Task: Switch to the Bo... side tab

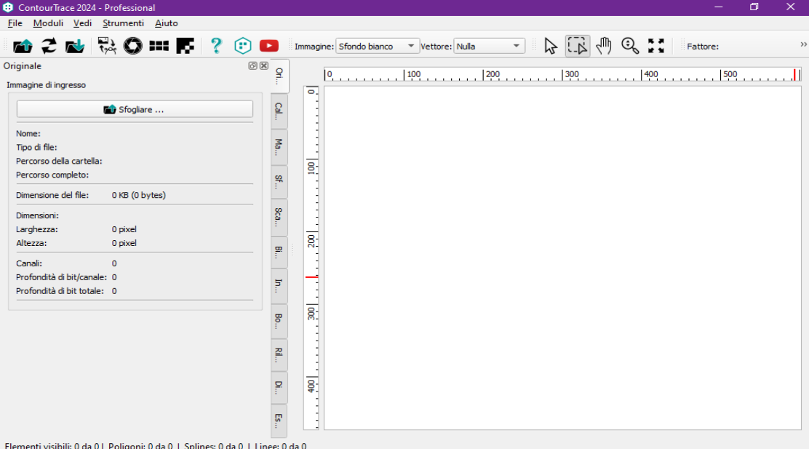Action: point(279,320)
